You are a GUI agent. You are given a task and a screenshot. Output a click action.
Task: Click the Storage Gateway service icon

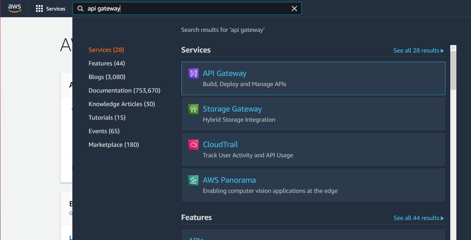coord(193,109)
